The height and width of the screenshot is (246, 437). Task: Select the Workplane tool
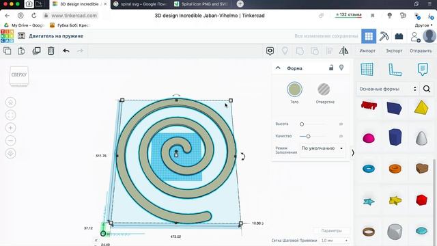pyautogui.click(x=367, y=69)
